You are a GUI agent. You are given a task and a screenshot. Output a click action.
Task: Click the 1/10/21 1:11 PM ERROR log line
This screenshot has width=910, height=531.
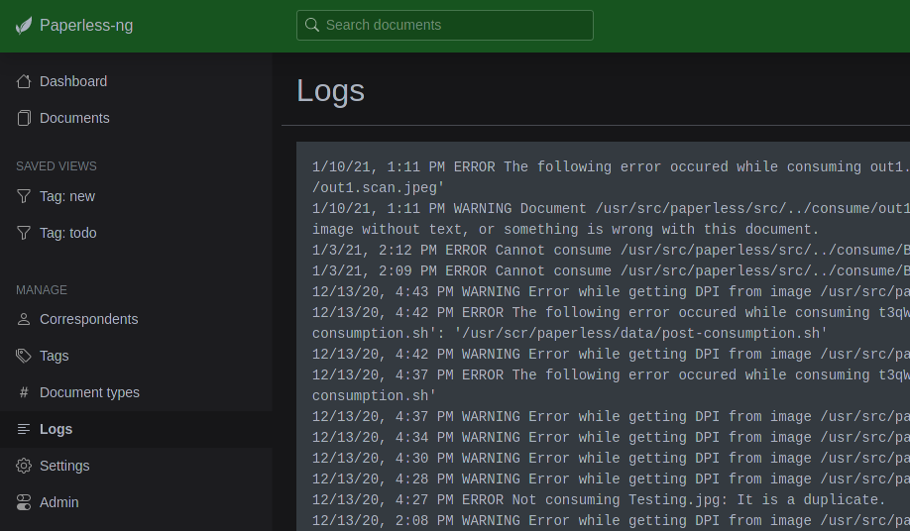611,167
